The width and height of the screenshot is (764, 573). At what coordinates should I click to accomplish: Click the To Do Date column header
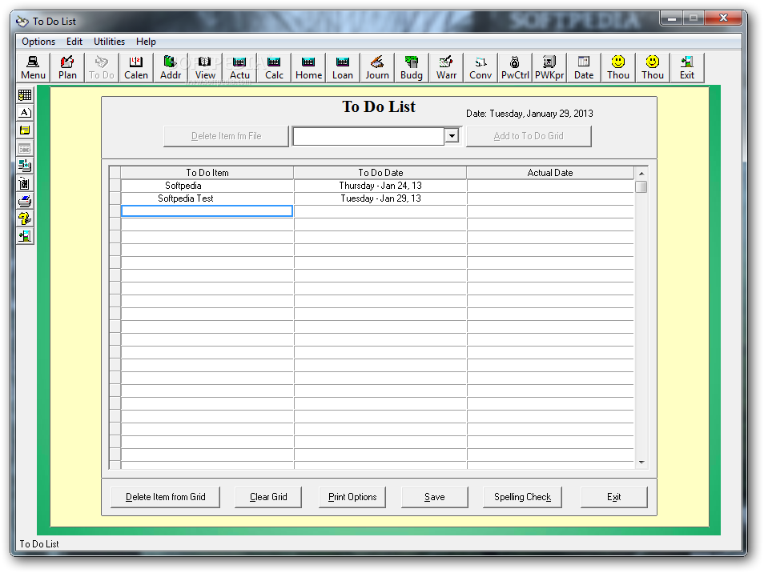[380, 173]
